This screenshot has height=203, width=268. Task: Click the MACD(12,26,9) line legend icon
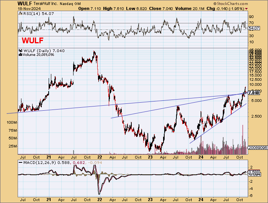(20, 164)
